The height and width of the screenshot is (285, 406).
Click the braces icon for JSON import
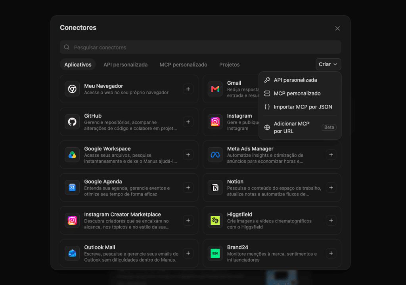click(267, 107)
